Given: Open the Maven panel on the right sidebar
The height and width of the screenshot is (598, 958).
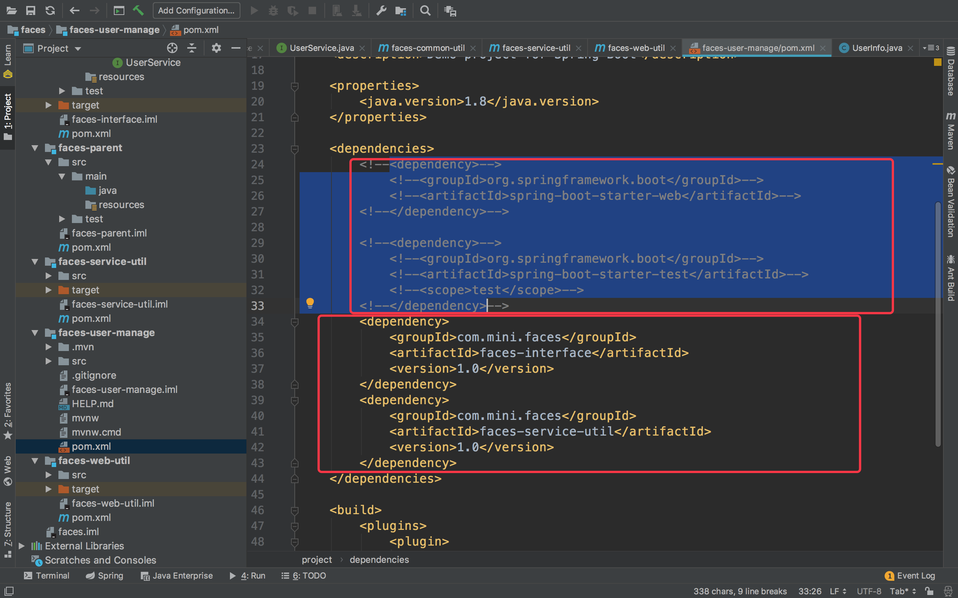Looking at the screenshot, I should [951, 131].
